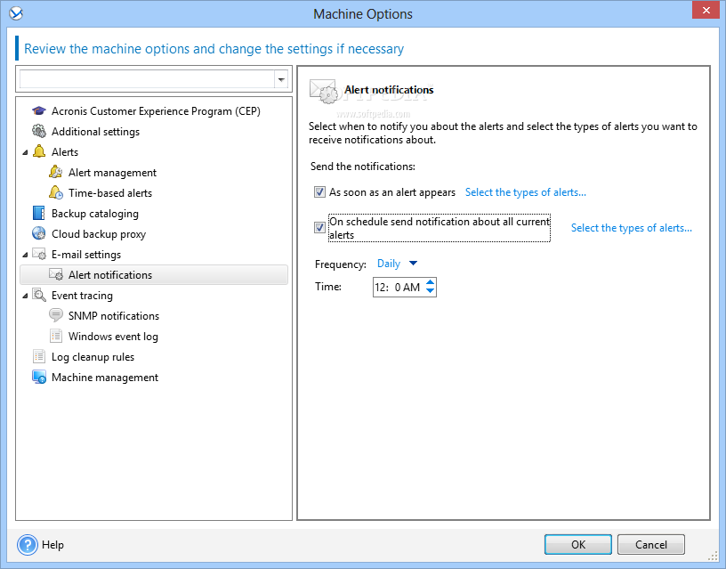The image size is (726, 569).
Task: Click the Windows event log list icon
Action: click(x=55, y=336)
